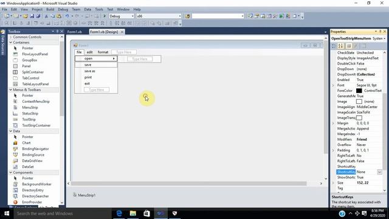Select the MenuStrip tool in Toolbox
This screenshot has height=219, width=389.
point(30,108)
